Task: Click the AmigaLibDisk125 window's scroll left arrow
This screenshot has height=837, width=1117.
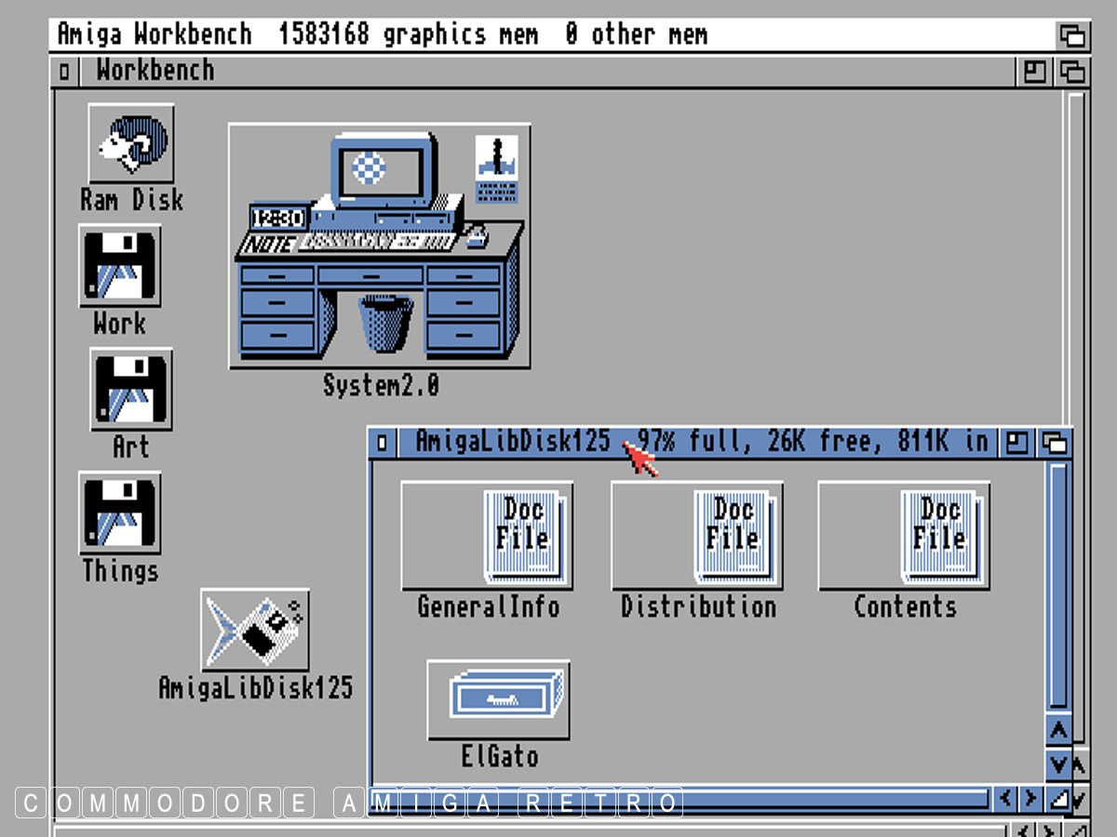Action: 1005,799
